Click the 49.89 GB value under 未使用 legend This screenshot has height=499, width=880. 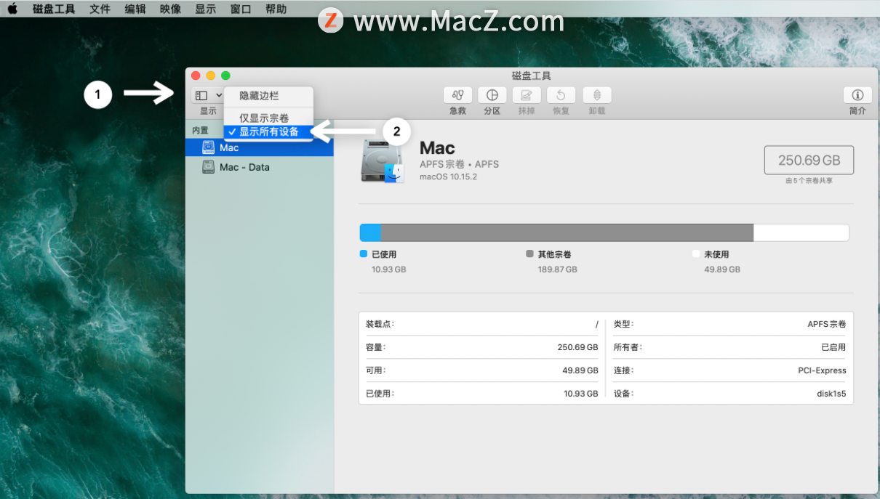point(722,269)
